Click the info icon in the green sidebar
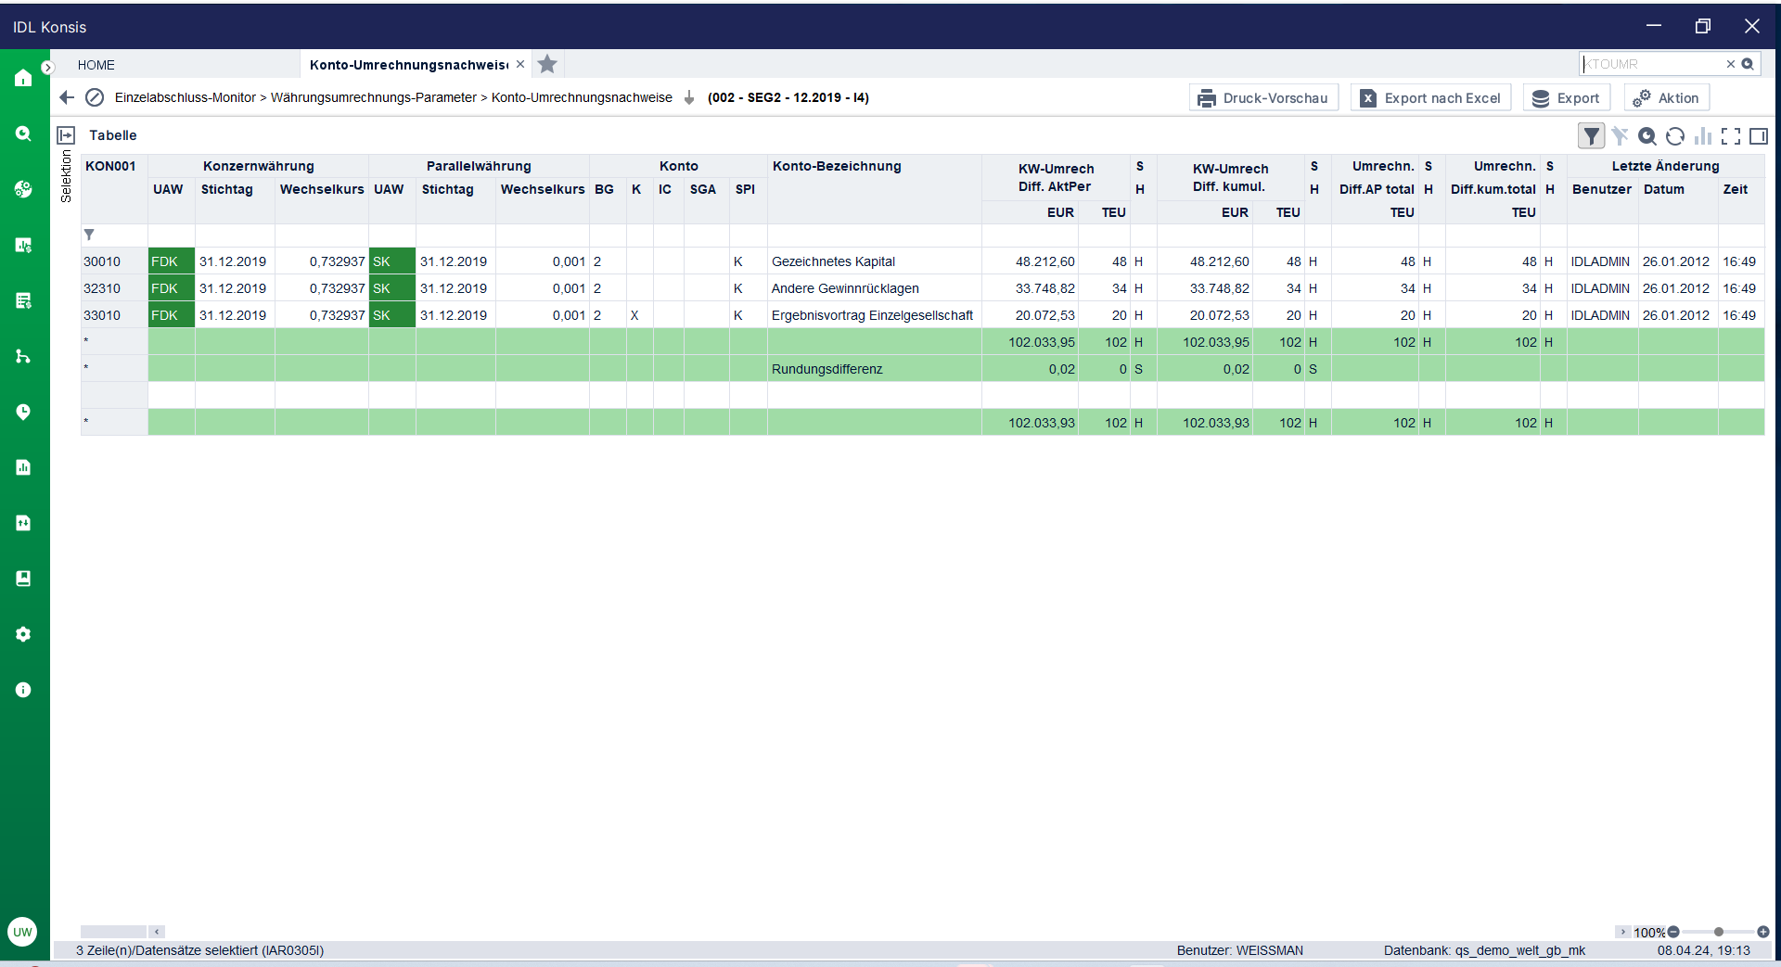This screenshot has height=967, width=1781. point(23,690)
